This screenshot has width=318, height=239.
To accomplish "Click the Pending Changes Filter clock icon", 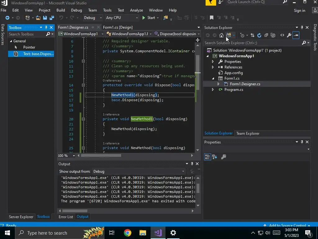I will pos(242,35).
